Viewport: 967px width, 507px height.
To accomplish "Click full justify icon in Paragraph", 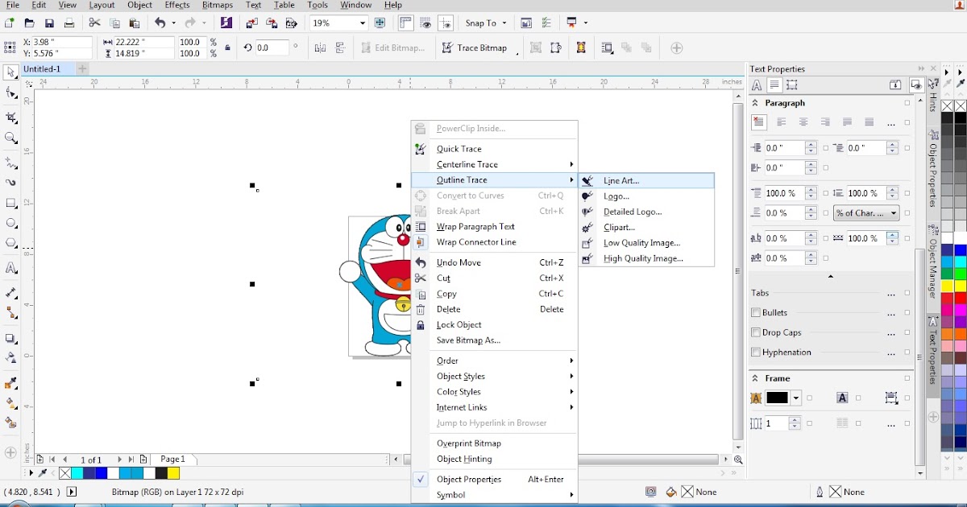I will click(x=847, y=122).
